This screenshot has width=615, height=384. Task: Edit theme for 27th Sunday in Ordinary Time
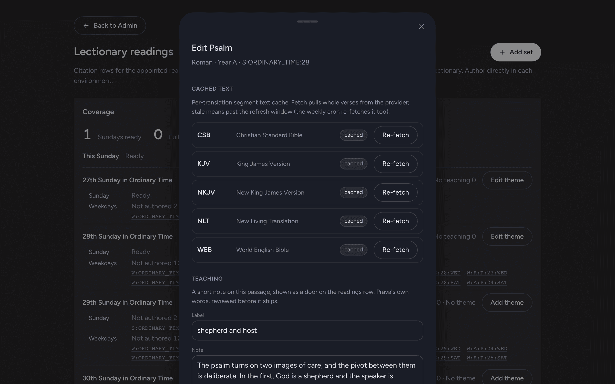(x=507, y=180)
